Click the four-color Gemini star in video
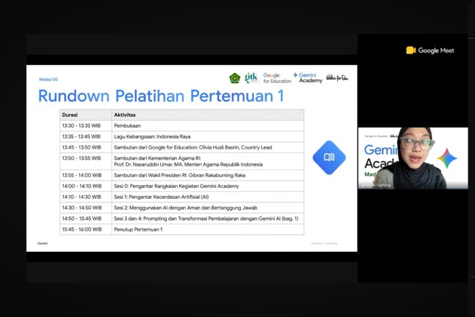The width and height of the screenshot is (475, 317). 446,158
